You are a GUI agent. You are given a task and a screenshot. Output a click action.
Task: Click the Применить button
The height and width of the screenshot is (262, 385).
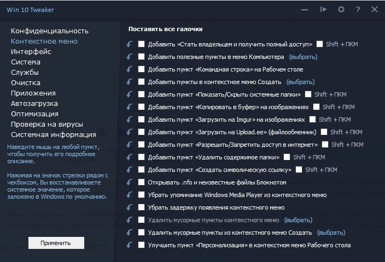56,243
